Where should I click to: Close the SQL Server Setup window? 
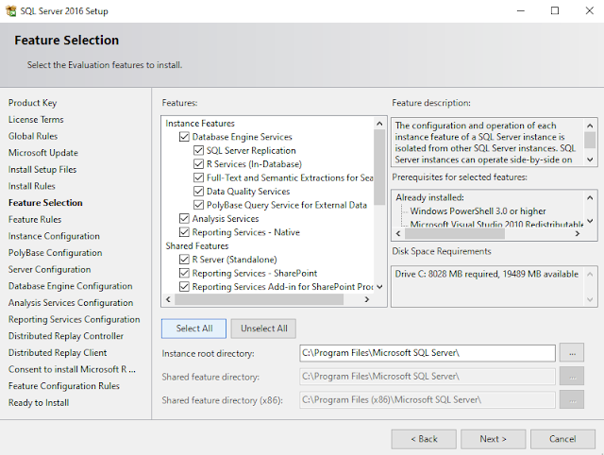point(589,10)
